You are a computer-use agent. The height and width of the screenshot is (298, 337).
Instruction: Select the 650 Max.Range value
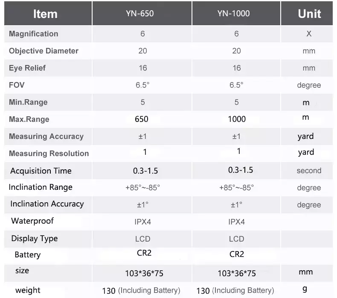click(x=142, y=119)
